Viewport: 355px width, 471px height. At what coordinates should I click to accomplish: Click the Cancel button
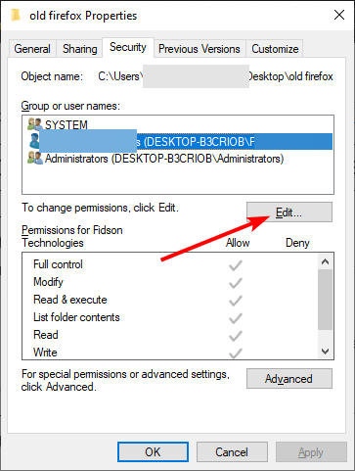[x=232, y=452]
